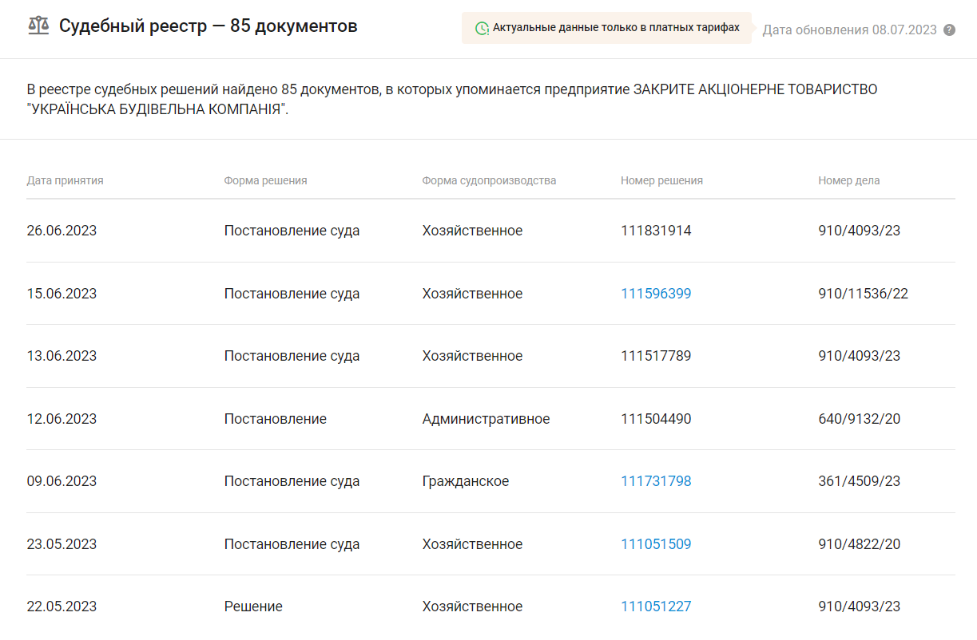Open decision link 111731798
This screenshot has height=640, width=977.
click(656, 481)
